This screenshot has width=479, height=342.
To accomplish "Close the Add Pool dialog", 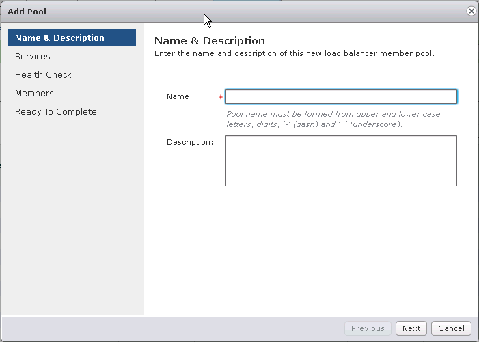I will coord(471,12).
